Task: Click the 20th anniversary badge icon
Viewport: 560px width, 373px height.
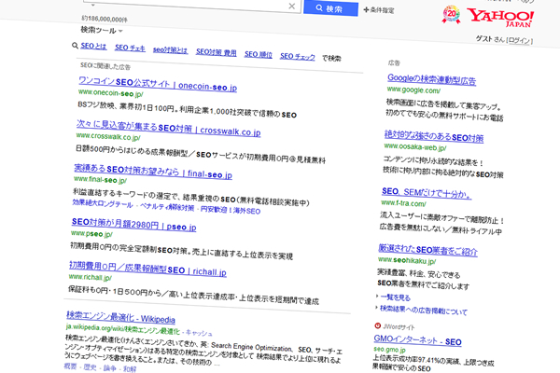Action: 452,15
